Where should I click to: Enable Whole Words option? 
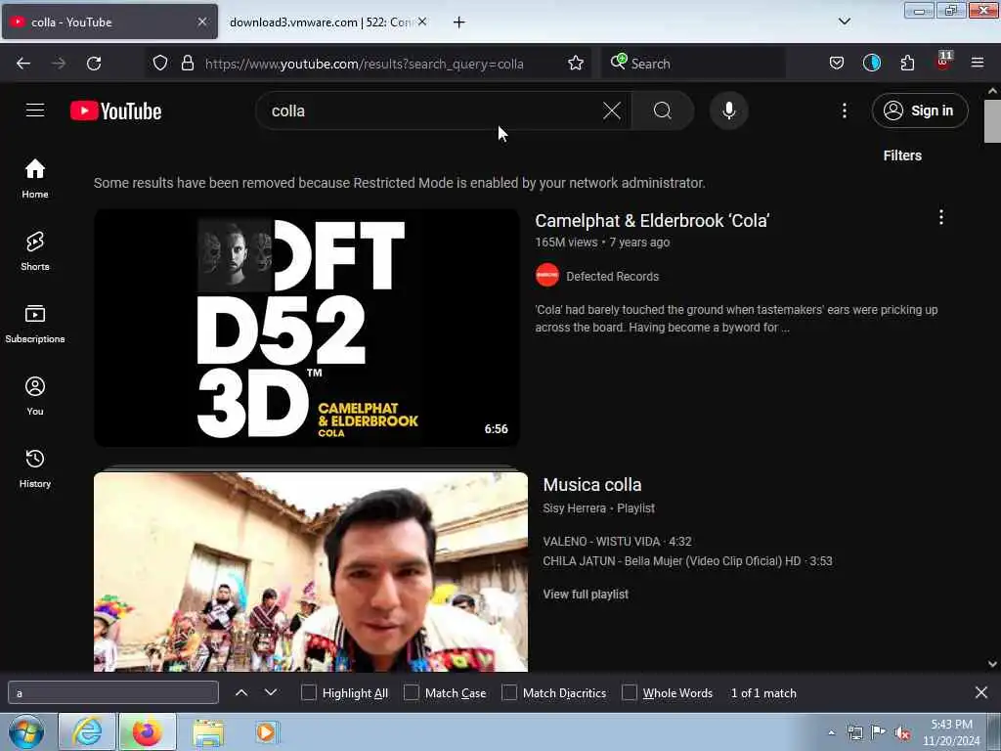pos(629,693)
